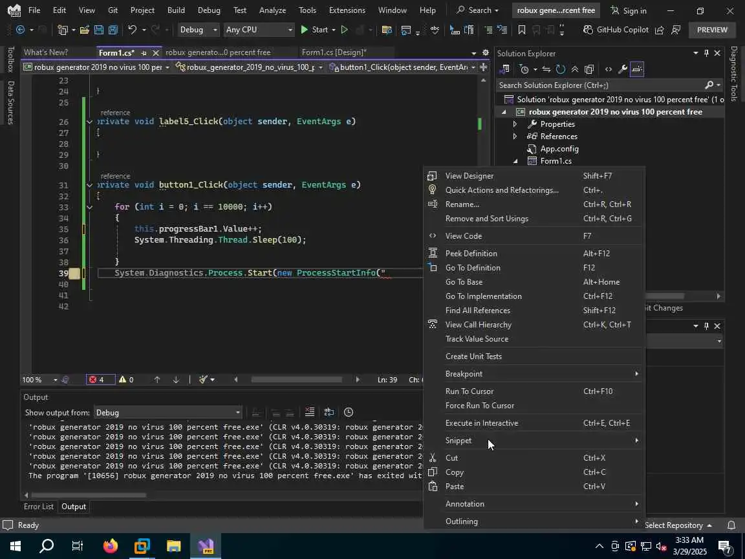Click the Clear All output icon
The image size is (745, 559).
310,412
